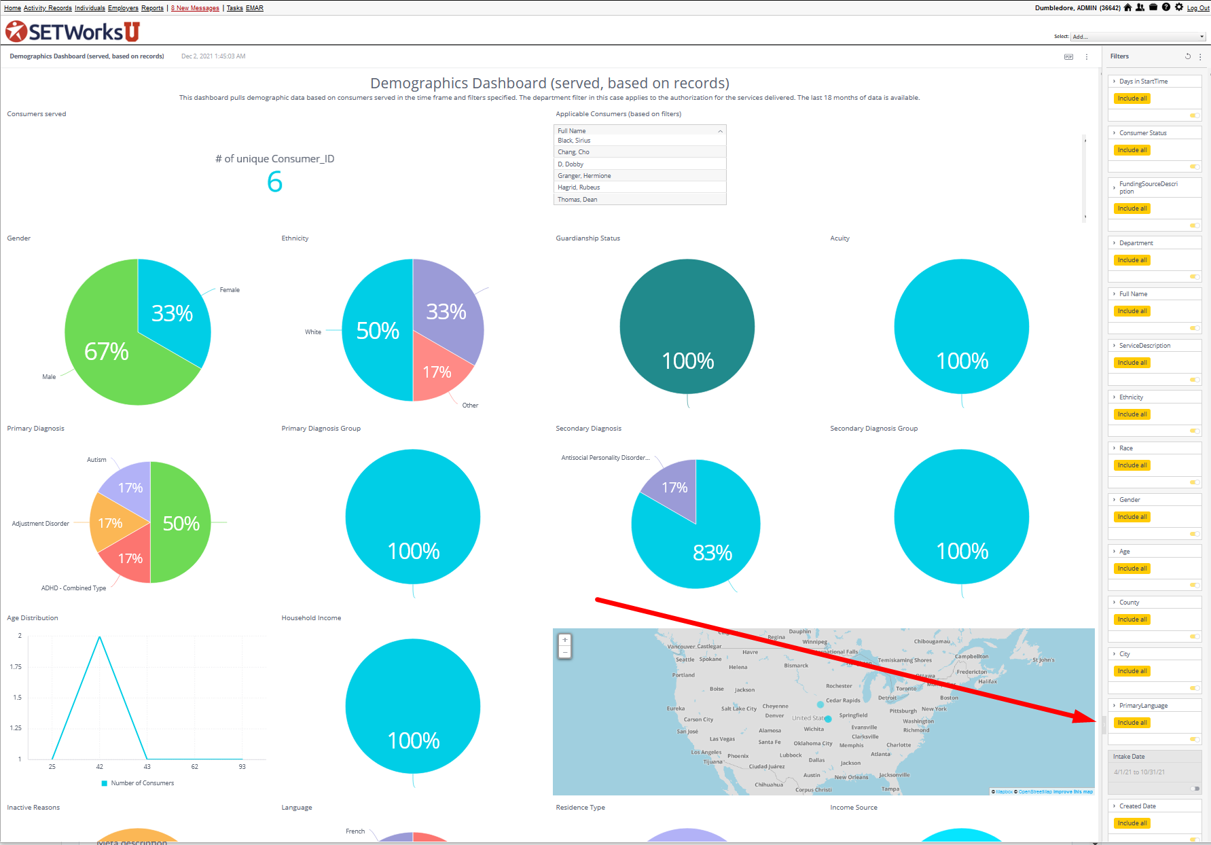Select Granger, Hermione in consumer list
Image resolution: width=1211 pixels, height=845 pixels.
pos(640,176)
